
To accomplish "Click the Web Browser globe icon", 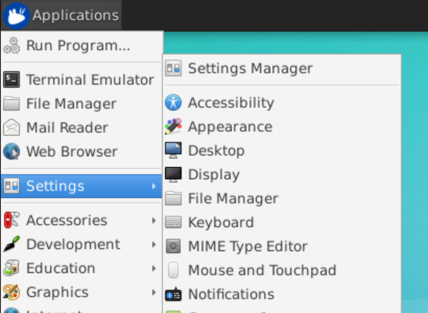I will 12,151.
